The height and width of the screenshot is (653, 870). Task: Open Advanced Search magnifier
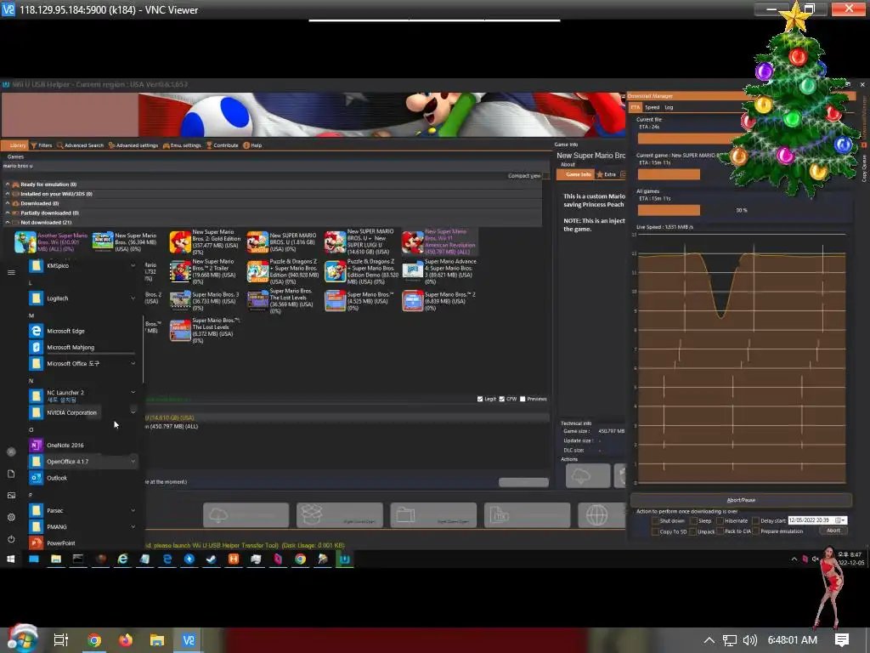pos(60,145)
